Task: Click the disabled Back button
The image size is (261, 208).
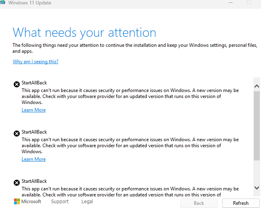Action: 199,203
